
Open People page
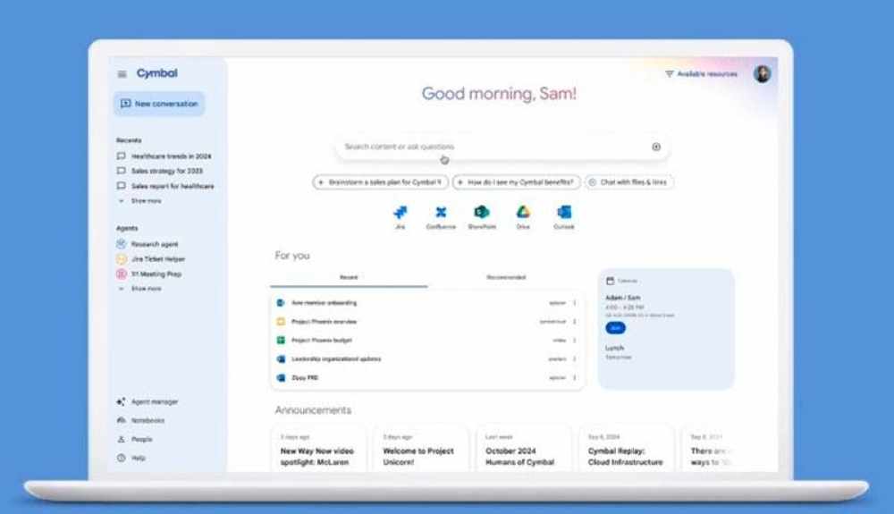point(135,439)
